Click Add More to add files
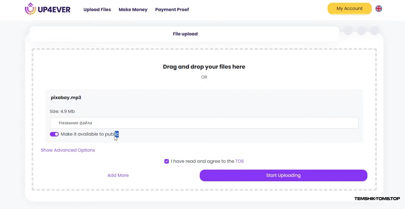 (118, 175)
